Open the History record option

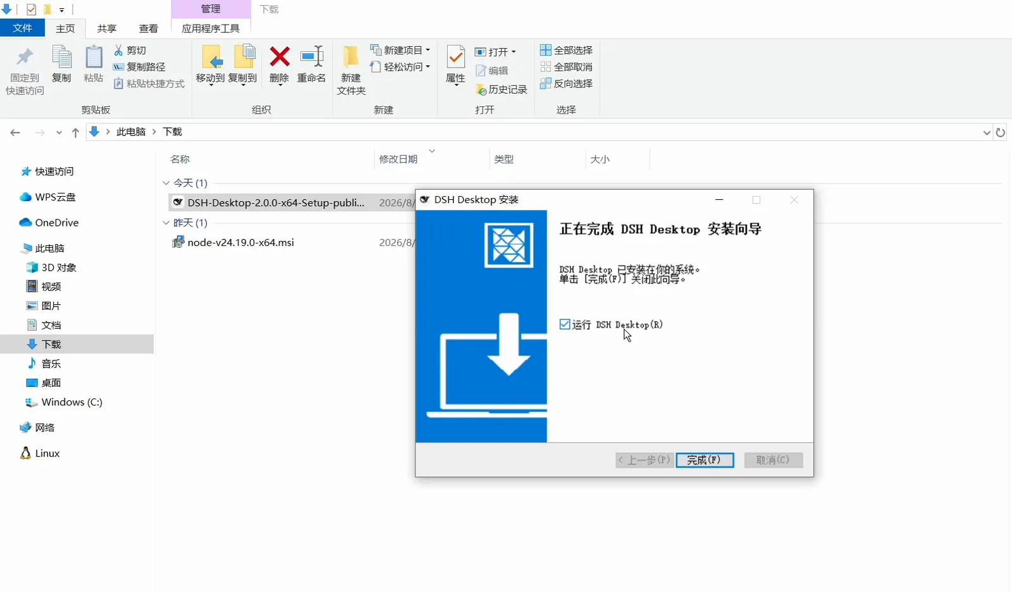click(502, 90)
